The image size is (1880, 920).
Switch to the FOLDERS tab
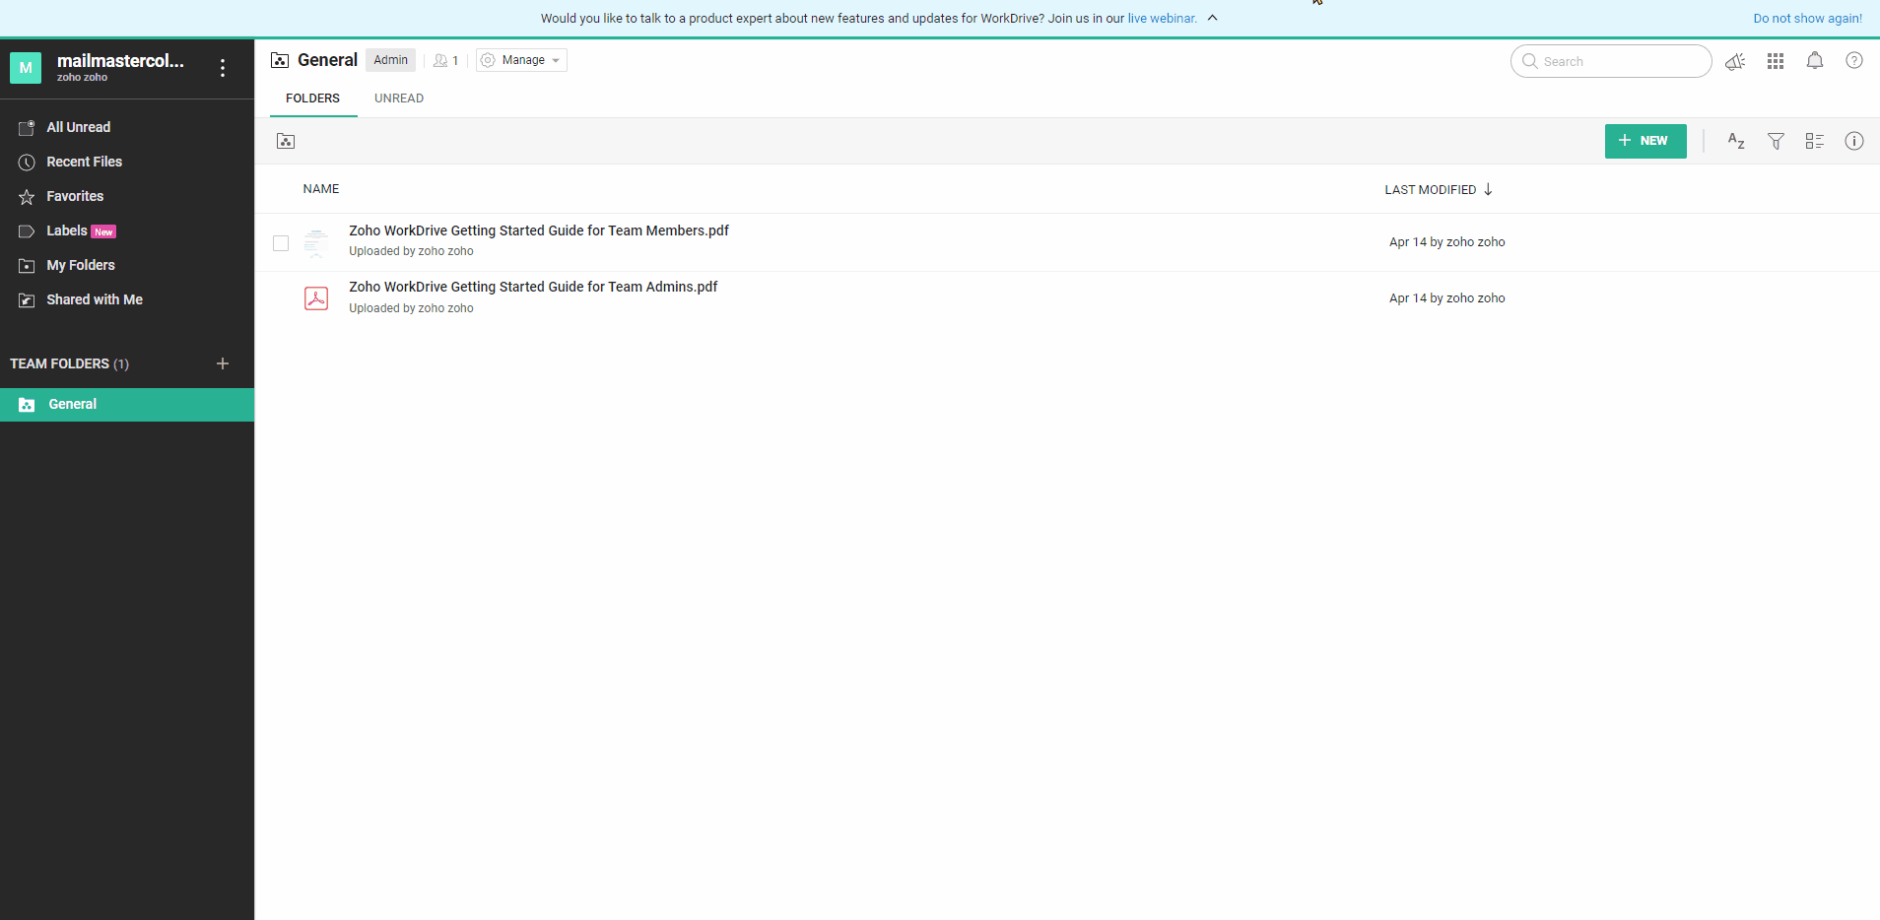tap(313, 99)
